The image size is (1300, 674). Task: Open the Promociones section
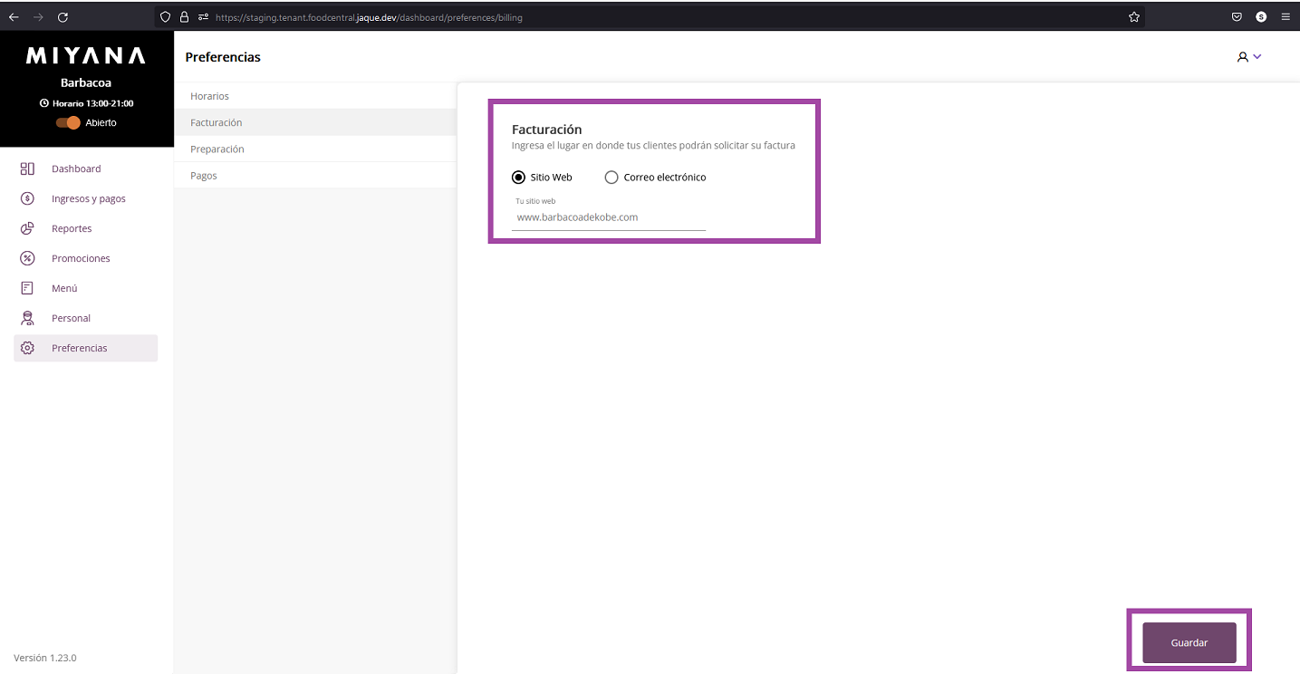86,258
